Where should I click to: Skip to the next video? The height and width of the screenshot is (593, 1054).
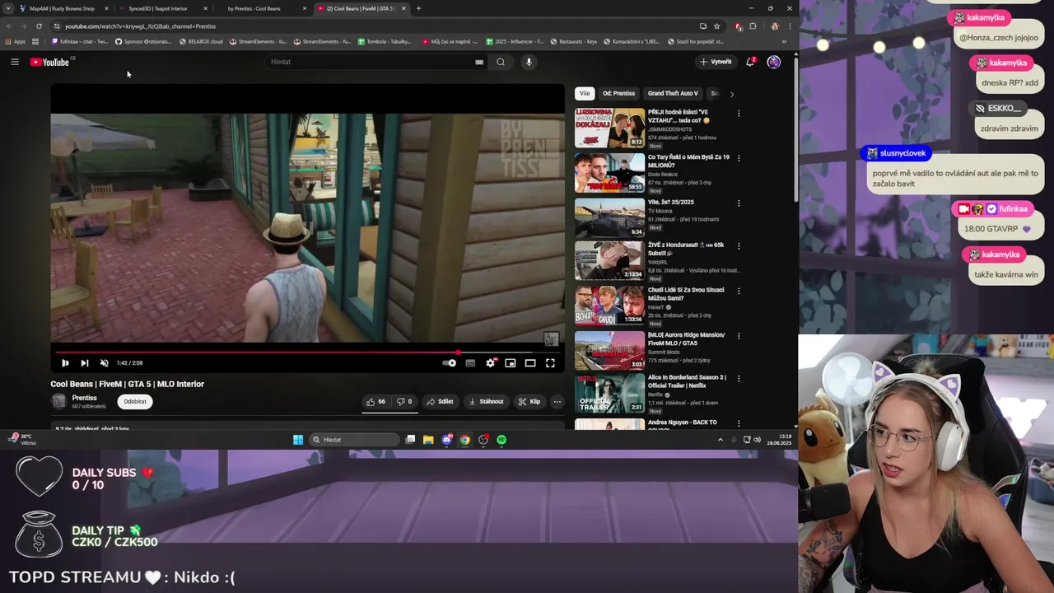(x=85, y=362)
